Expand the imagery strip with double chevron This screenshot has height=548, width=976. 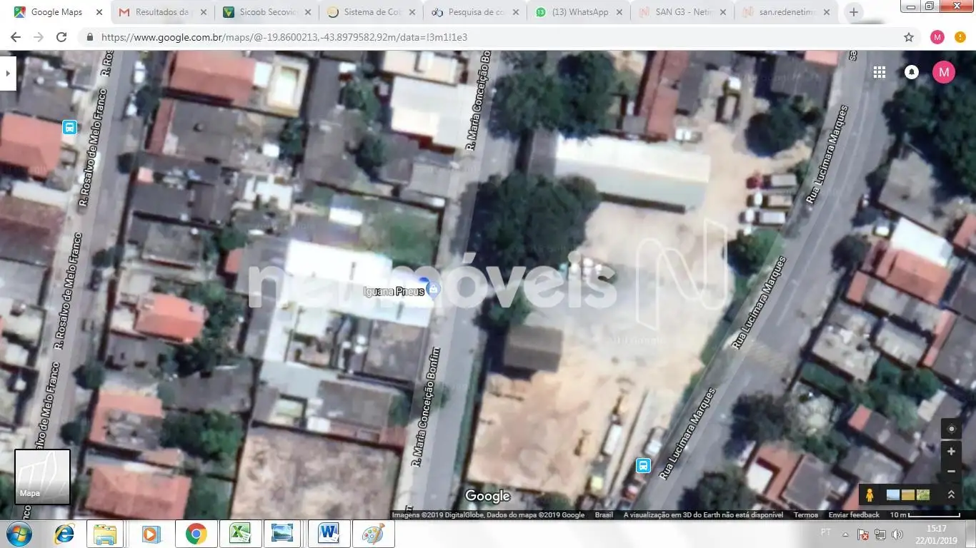pos(951,494)
